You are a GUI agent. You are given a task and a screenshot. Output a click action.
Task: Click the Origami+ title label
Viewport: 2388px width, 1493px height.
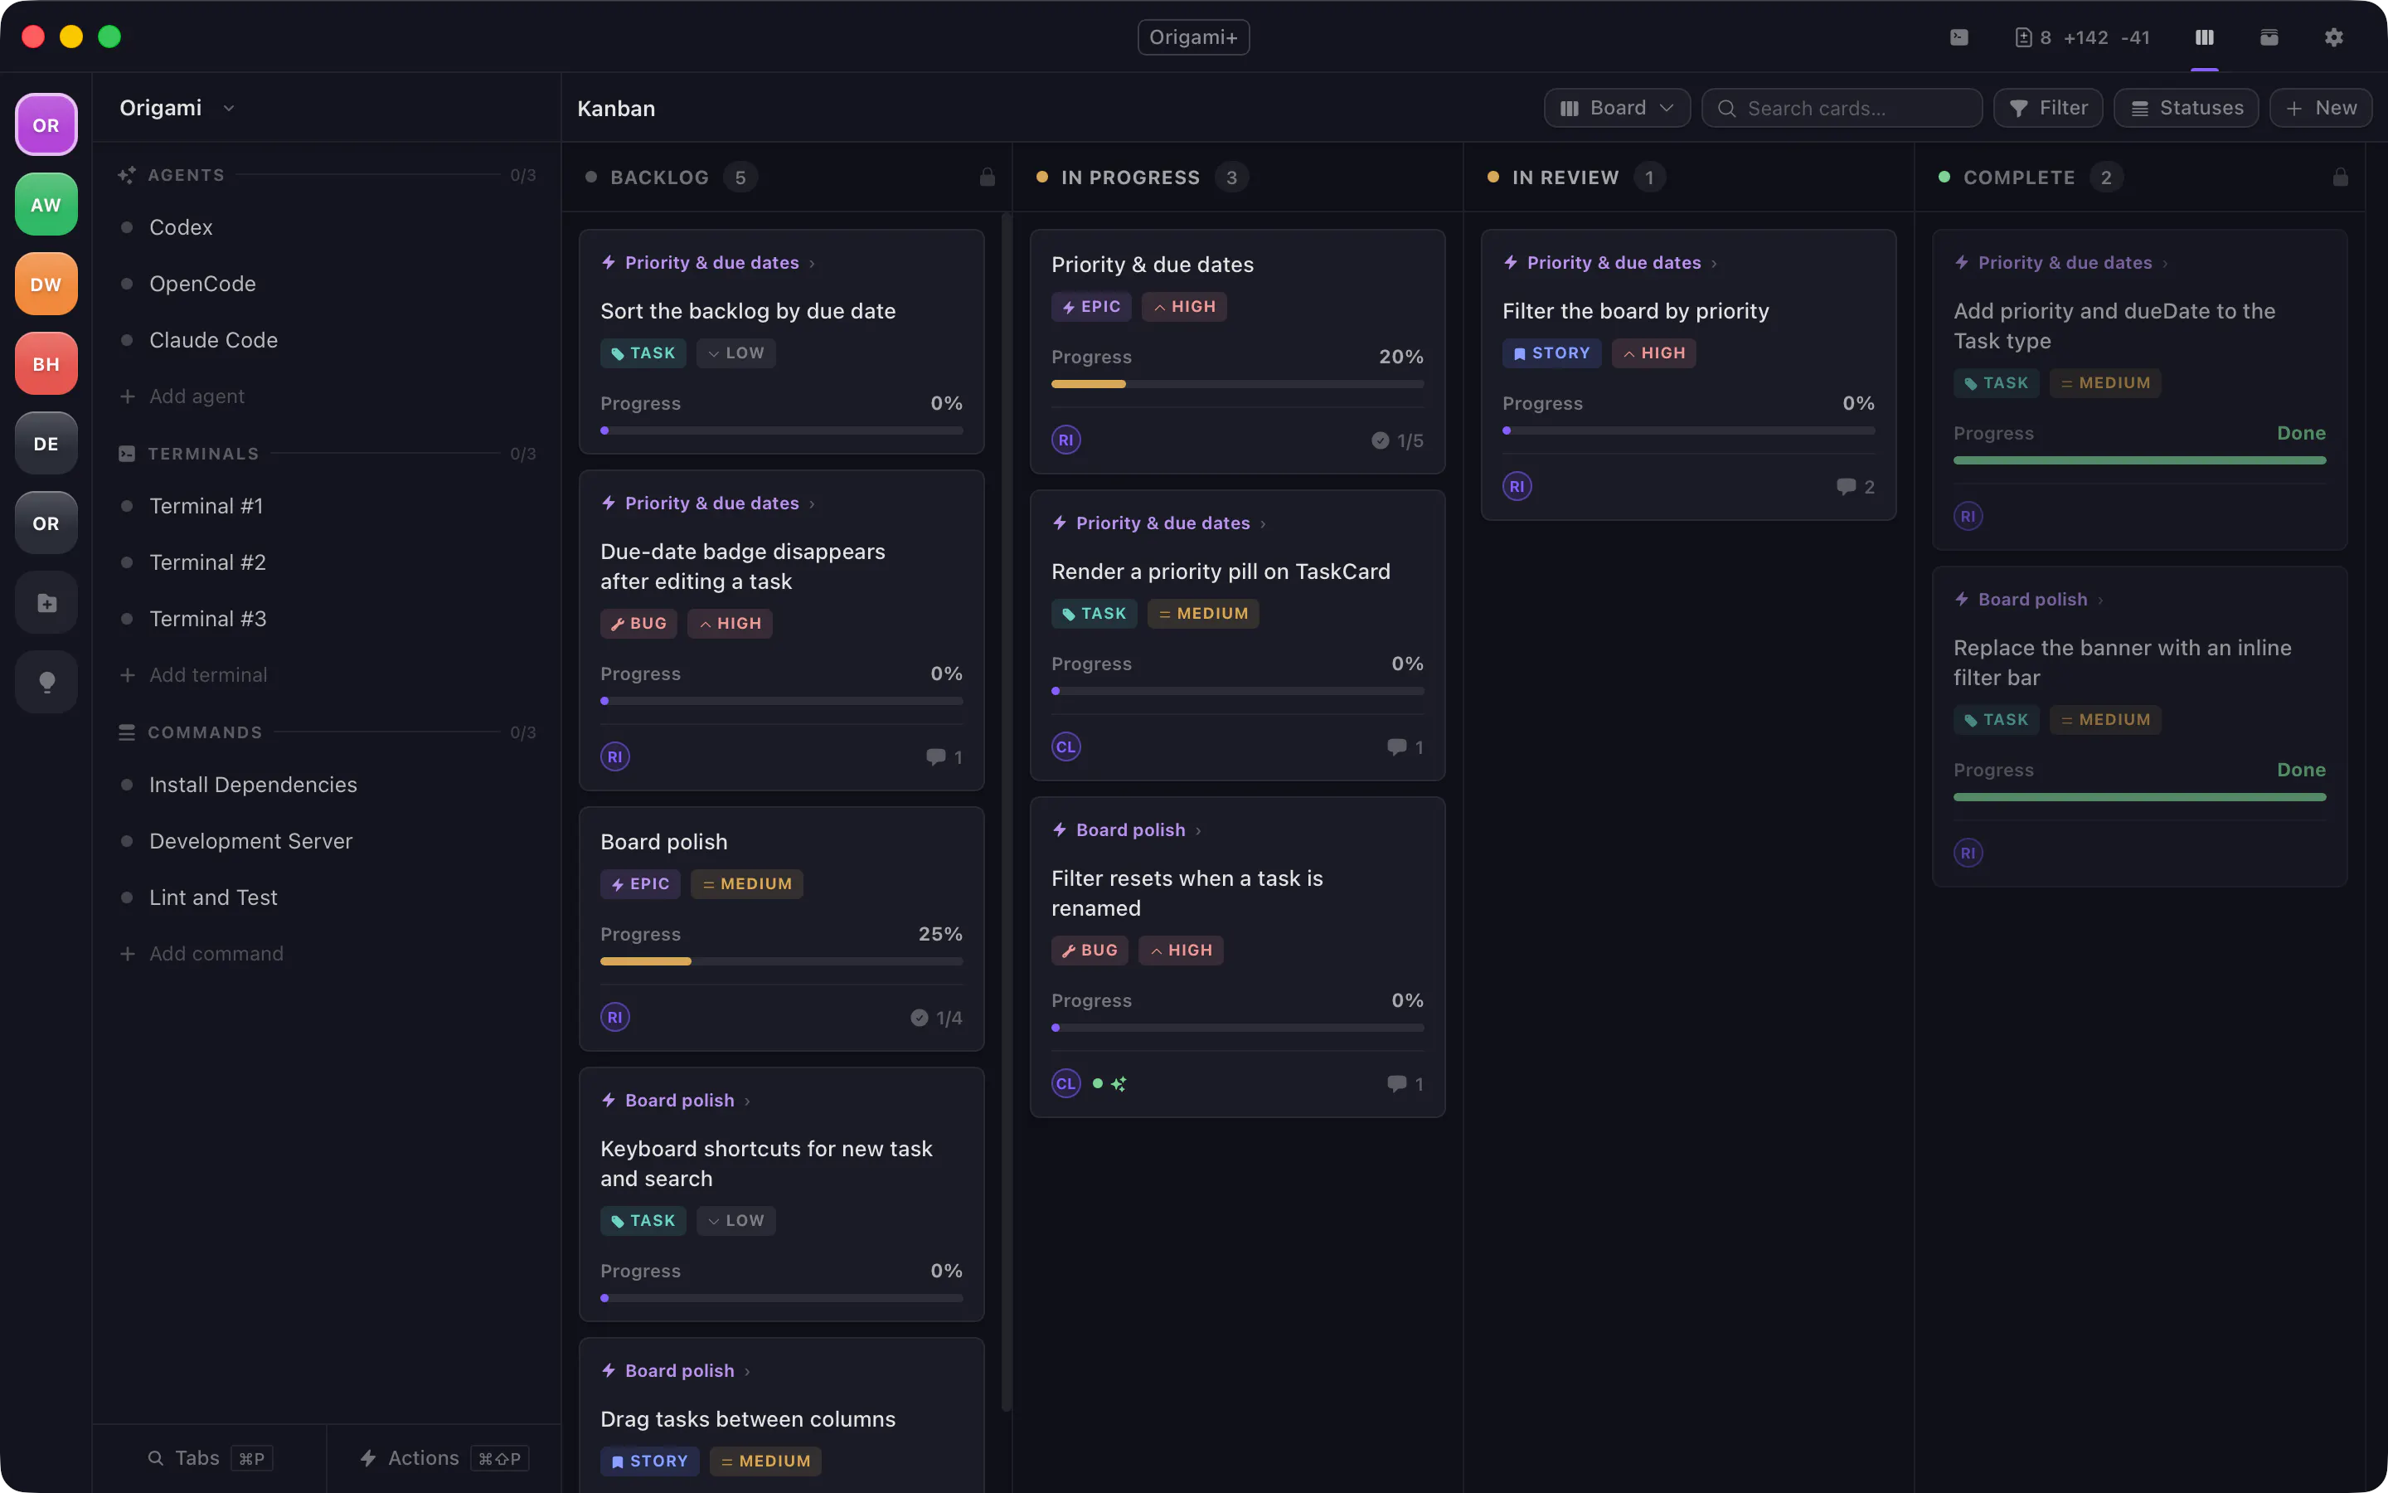[x=1193, y=37]
